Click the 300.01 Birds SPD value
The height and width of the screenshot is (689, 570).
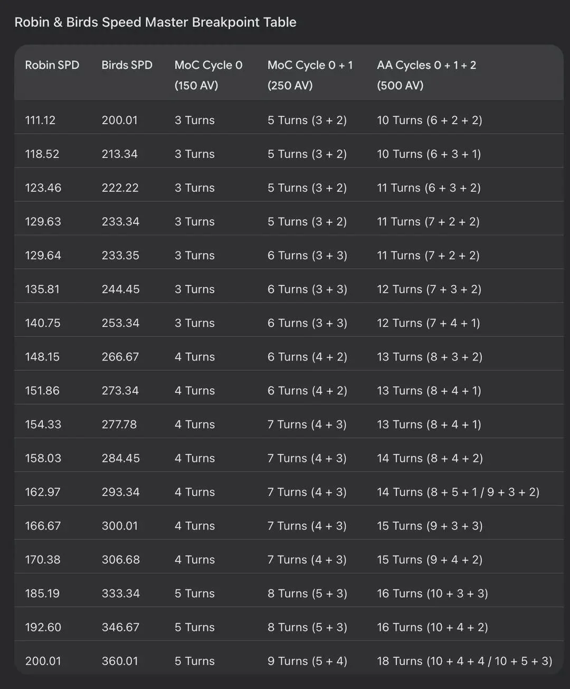(x=119, y=526)
